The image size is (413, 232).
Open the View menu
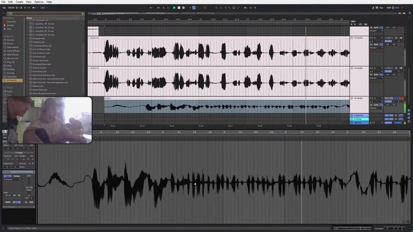coord(28,2)
